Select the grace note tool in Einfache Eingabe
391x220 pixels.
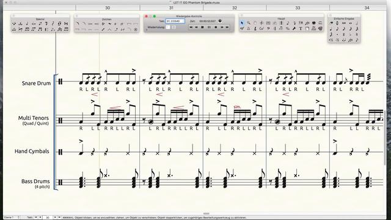pyautogui.click(x=357, y=40)
